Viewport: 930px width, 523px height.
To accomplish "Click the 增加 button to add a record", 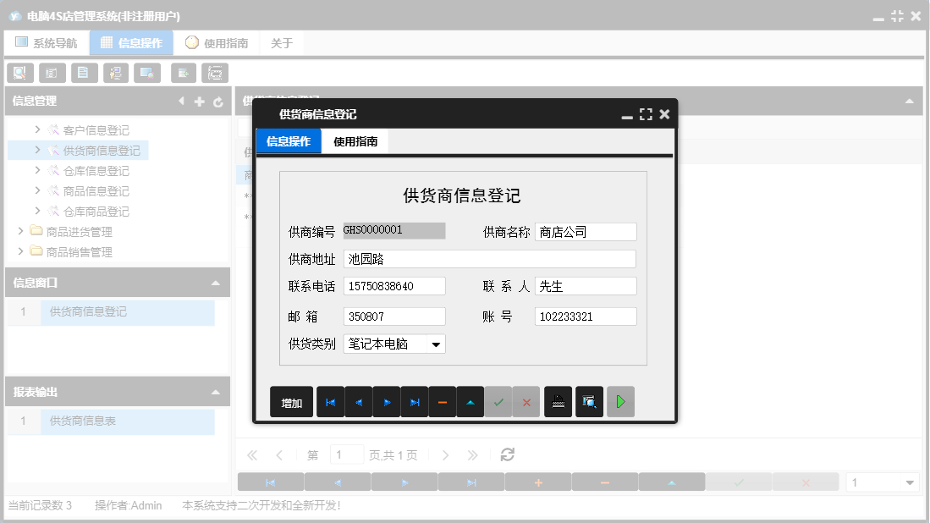I will click(291, 401).
